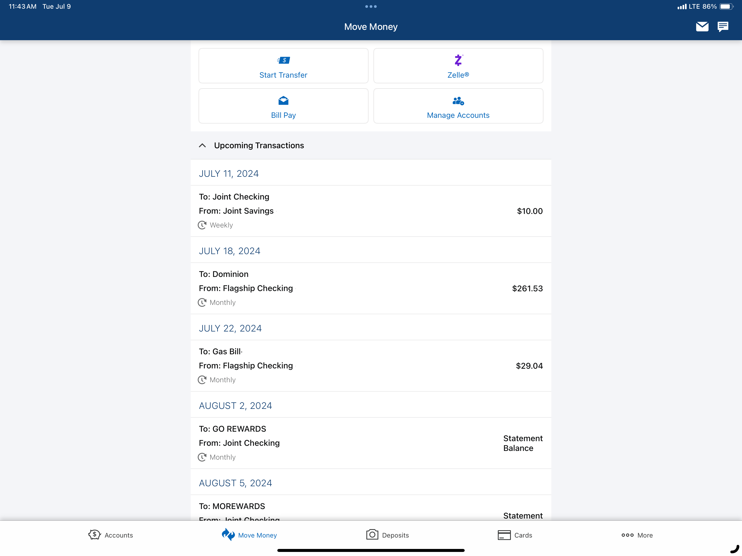This screenshot has width=742, height=556.
Task: Tap the Upcoming Transactions heading text
Action: tap(259, 146)
